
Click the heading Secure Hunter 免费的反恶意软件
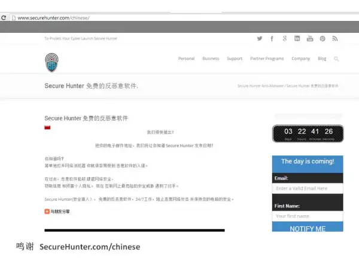tap(86, 118)
